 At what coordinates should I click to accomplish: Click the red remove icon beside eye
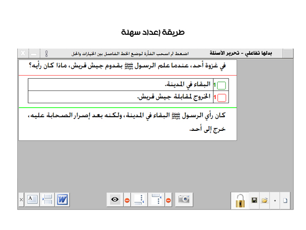coord(127,200)
